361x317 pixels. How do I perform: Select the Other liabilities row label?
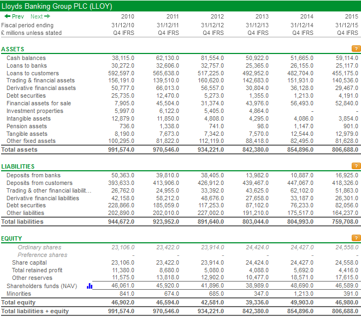(x=25, y=213)
